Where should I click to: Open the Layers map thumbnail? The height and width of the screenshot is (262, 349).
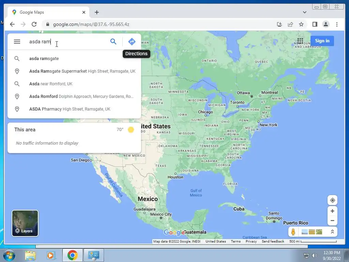25,223
